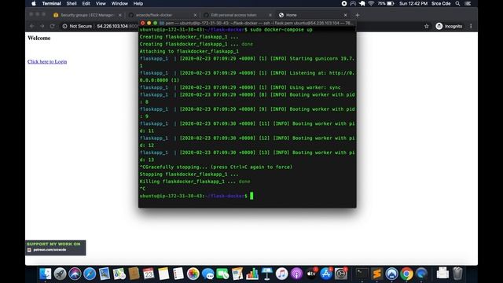The image size is (503, 283).
Task: Click the Welcome heading on the page
Action: (39, 38)
